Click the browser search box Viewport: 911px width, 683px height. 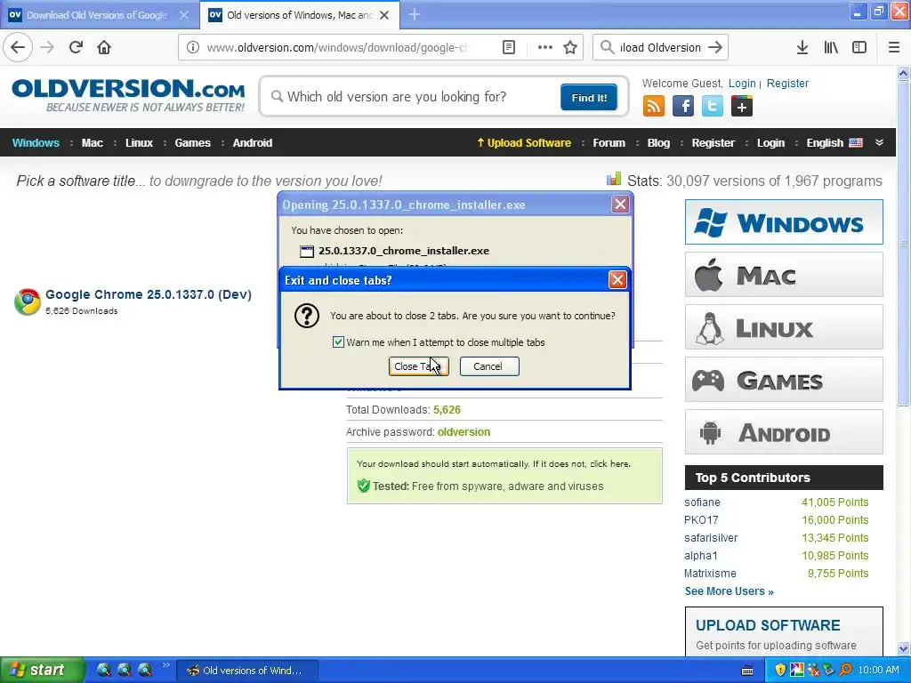(660, 47)
